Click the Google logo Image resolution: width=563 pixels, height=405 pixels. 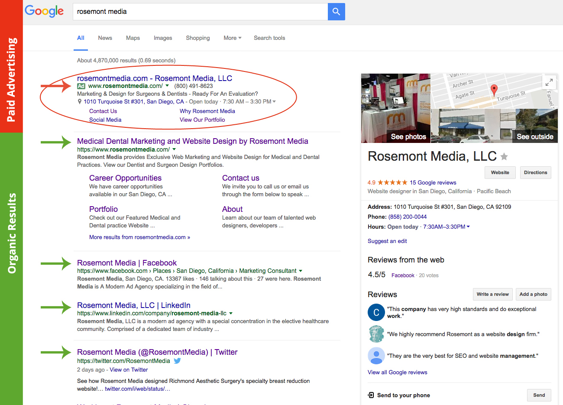pyautogui.click(x=44, y=11)
